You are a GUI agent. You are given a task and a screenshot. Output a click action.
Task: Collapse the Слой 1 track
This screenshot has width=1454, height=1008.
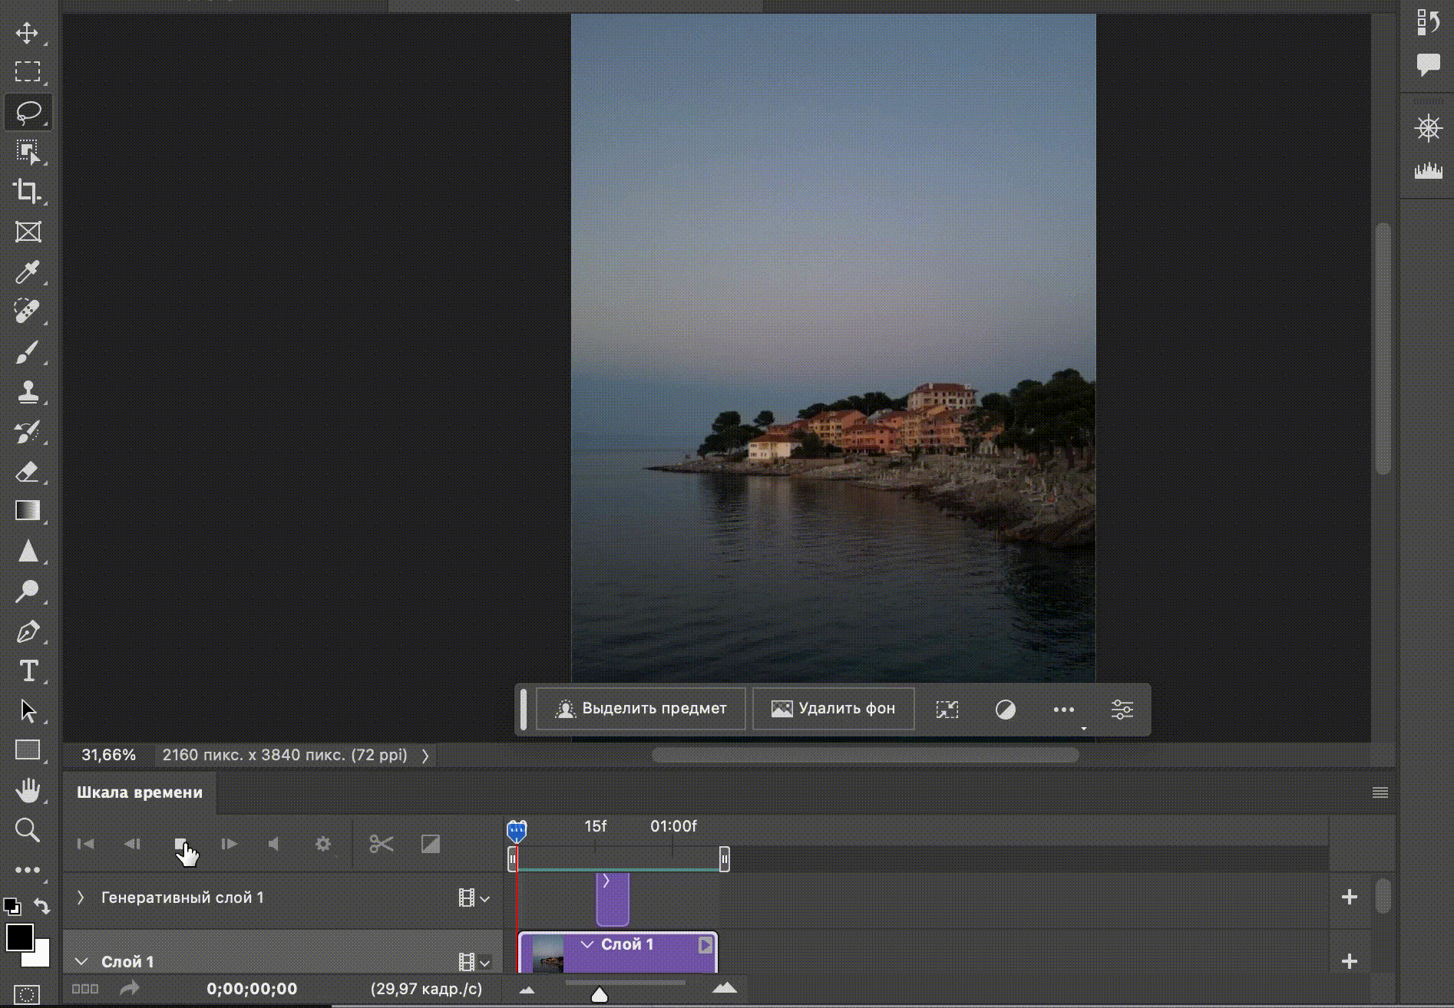coord(81,962)
